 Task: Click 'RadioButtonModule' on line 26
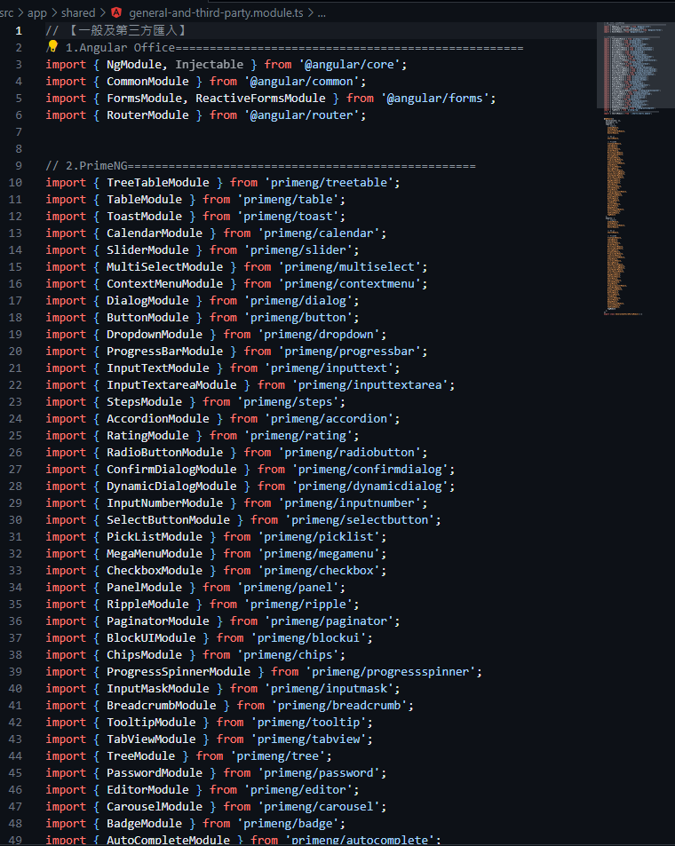tap(164, 452)
